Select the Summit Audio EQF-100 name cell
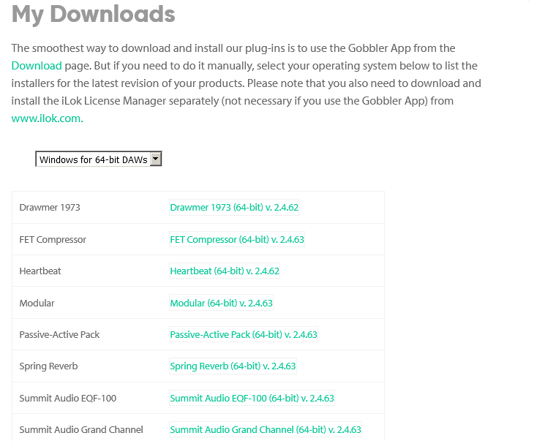This screenshot has height=441, width=556. pyautogui.click(x=67, y=399)
